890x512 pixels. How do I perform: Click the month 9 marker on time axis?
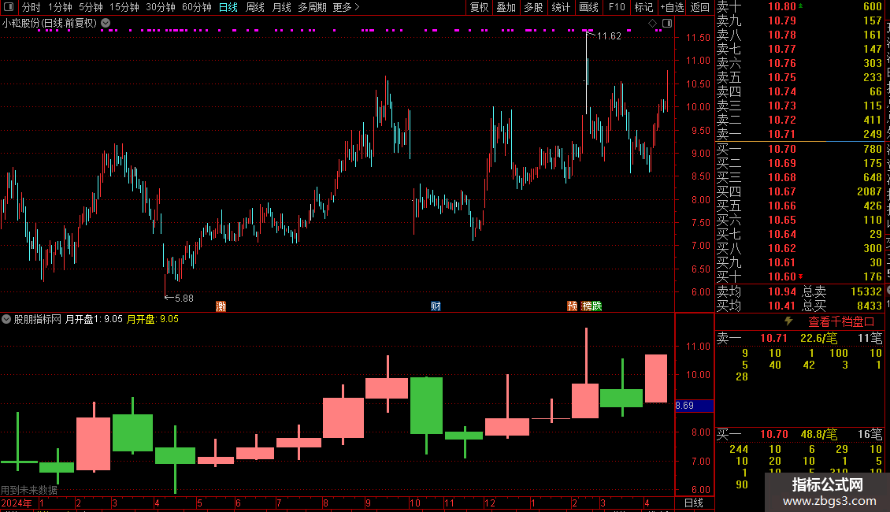[x=369, y=503]
